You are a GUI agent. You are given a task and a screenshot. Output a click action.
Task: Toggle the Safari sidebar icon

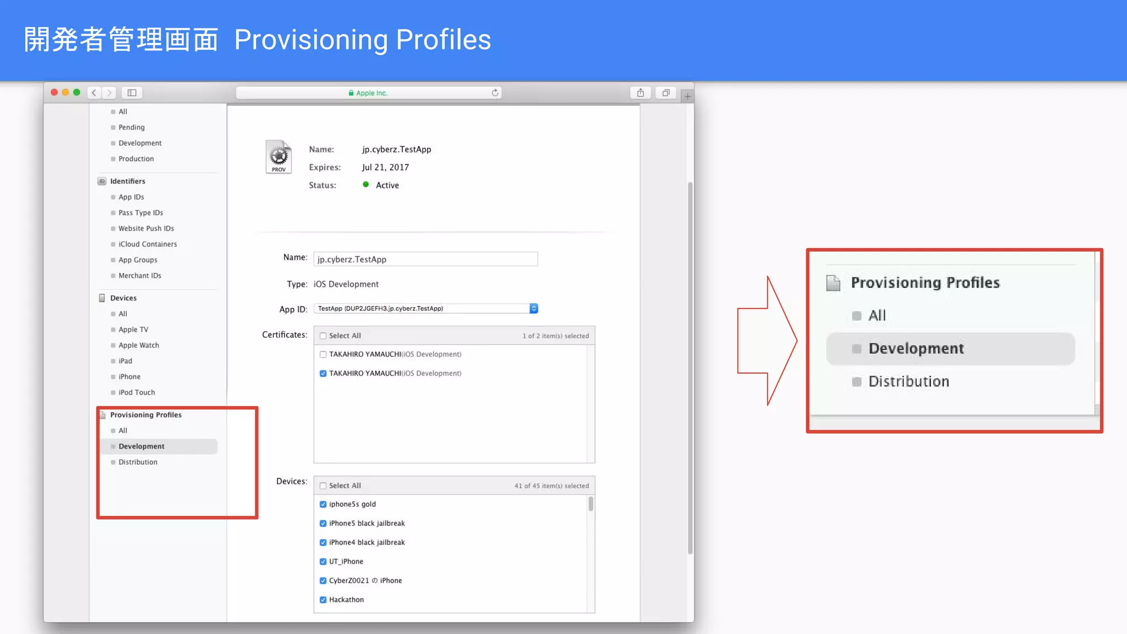[x=132, y=92]
